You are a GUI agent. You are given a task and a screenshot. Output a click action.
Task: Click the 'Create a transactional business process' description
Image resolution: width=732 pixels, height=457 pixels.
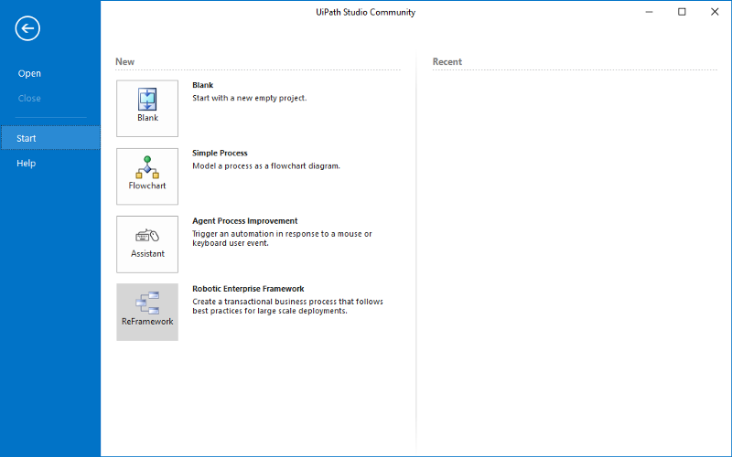pyautogui.click(x=287, y=306)
